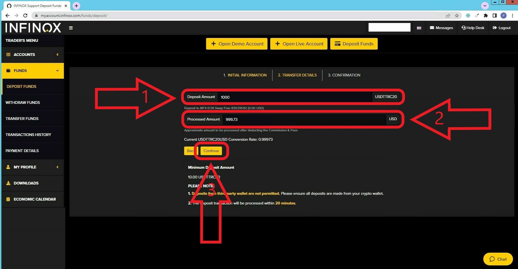Select the Transfer Details step tab
The width and height of the screenshot is (518, 269).
pos(297,75)
